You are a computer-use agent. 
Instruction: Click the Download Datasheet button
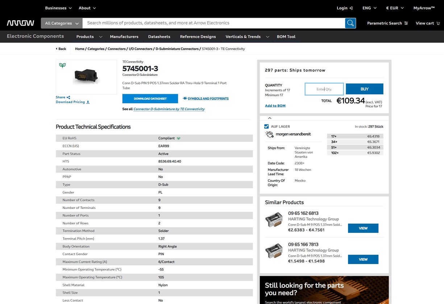coord(150,99)
